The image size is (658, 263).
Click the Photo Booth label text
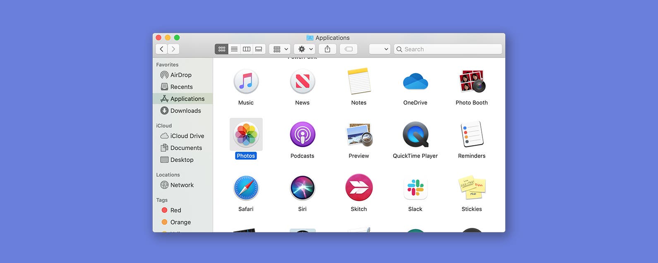click(472, 103)
